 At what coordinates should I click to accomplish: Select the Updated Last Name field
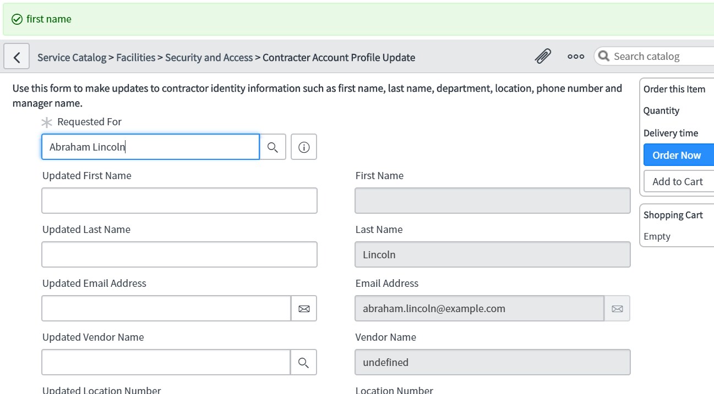[x=179, y=255]
